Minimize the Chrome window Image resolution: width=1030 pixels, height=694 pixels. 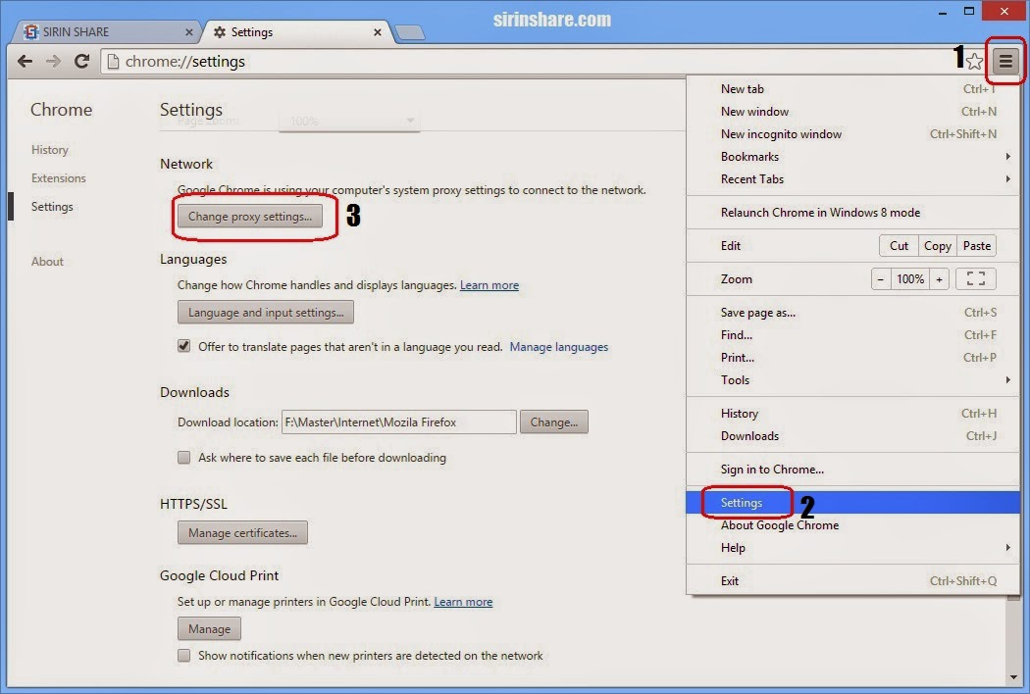pyautogui.click(x=944, y=11)
